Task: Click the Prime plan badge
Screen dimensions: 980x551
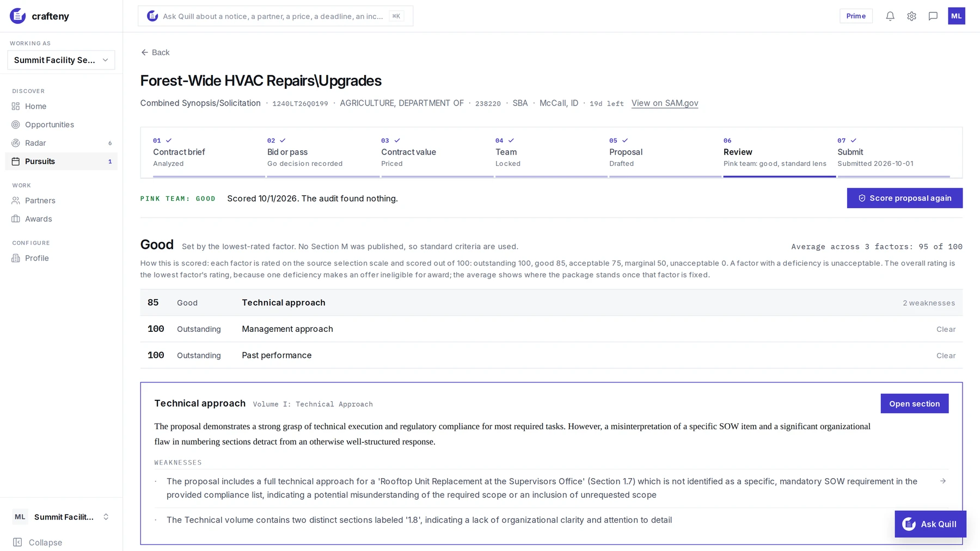Action: (x=856, y=16)
